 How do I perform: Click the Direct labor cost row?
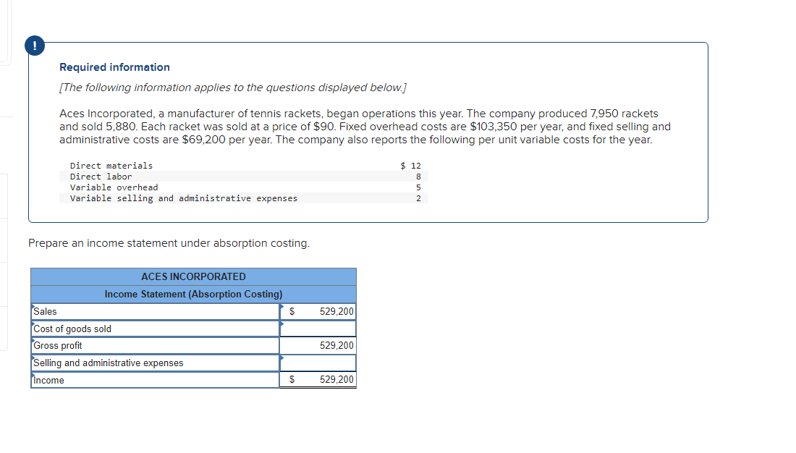(244, 177)
